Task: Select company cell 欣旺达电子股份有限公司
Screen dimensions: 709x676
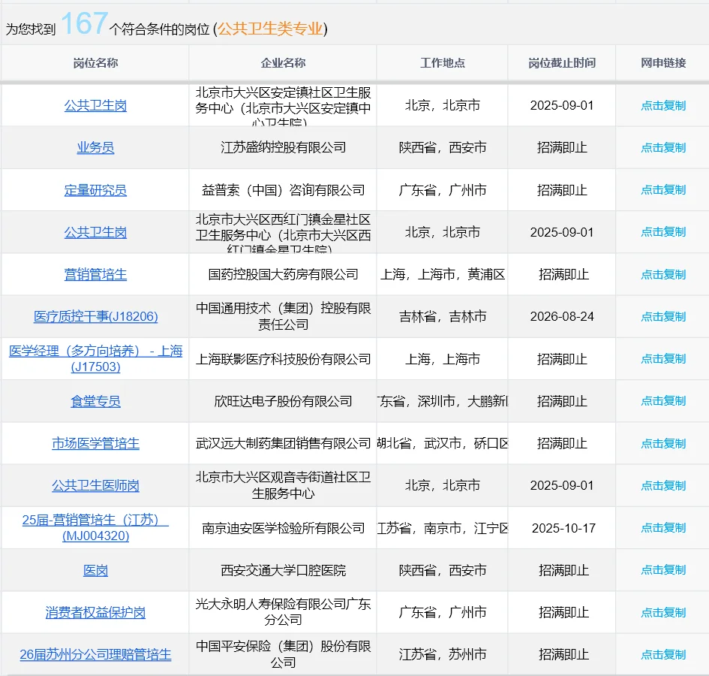Action: pyautogui.click(x=283, y=401)
